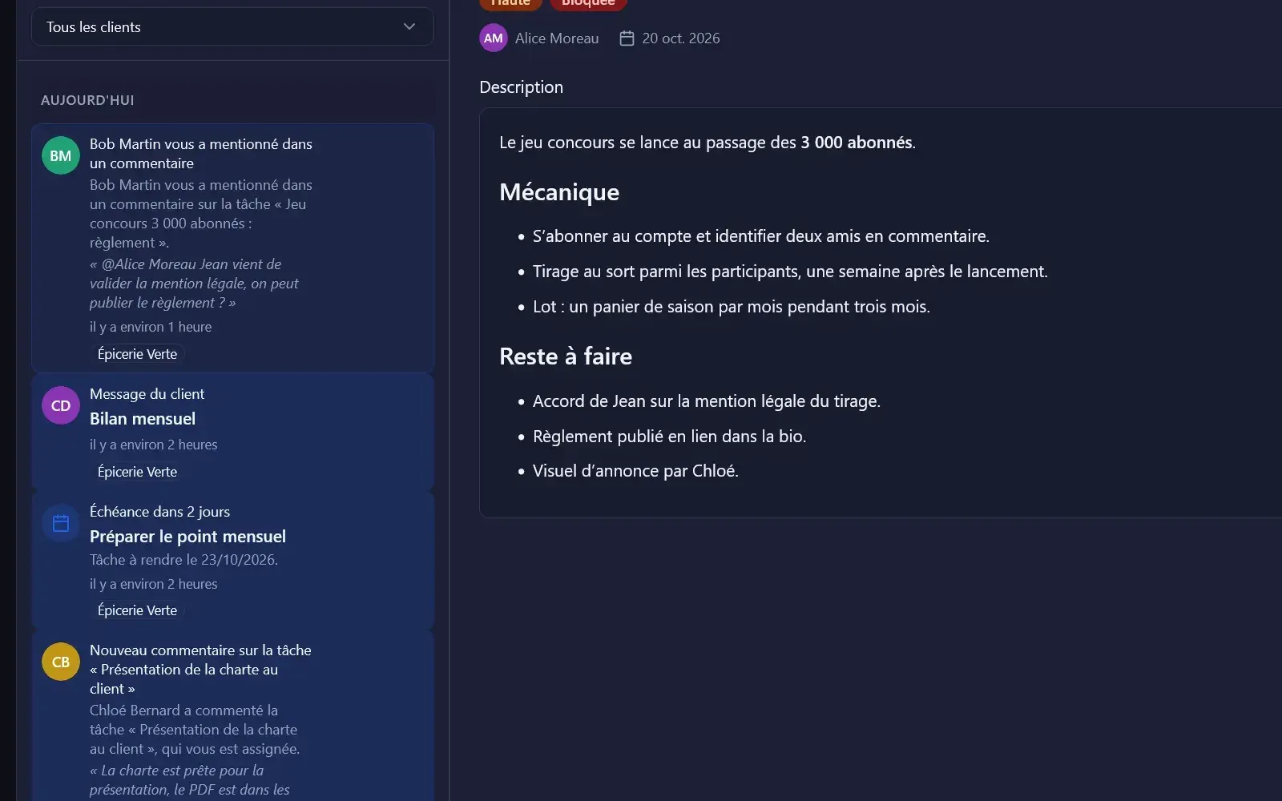
Task: Open Préparer le point mensuel notification
Action: [232, 560]
